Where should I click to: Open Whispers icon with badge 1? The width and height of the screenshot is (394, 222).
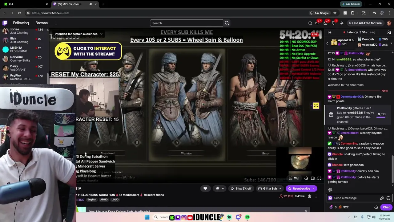point(334,23)
